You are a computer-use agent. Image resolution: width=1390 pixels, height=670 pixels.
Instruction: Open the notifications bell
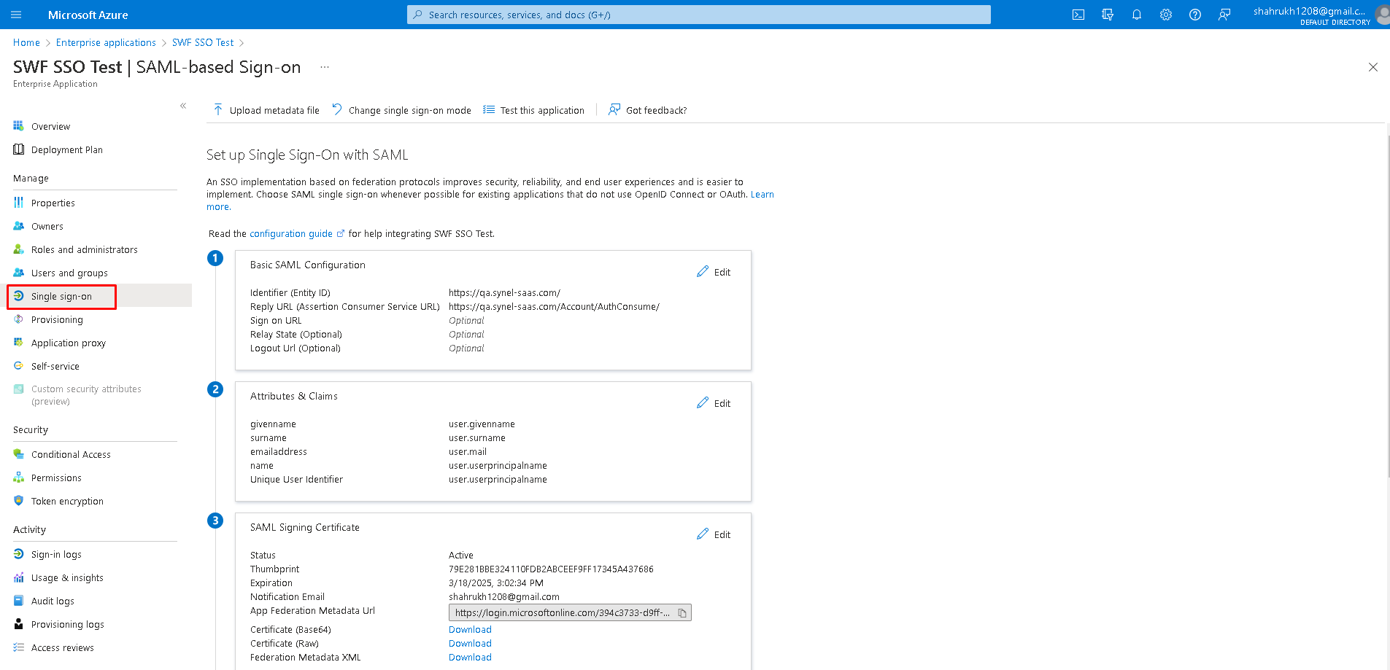click(1137, 15)
